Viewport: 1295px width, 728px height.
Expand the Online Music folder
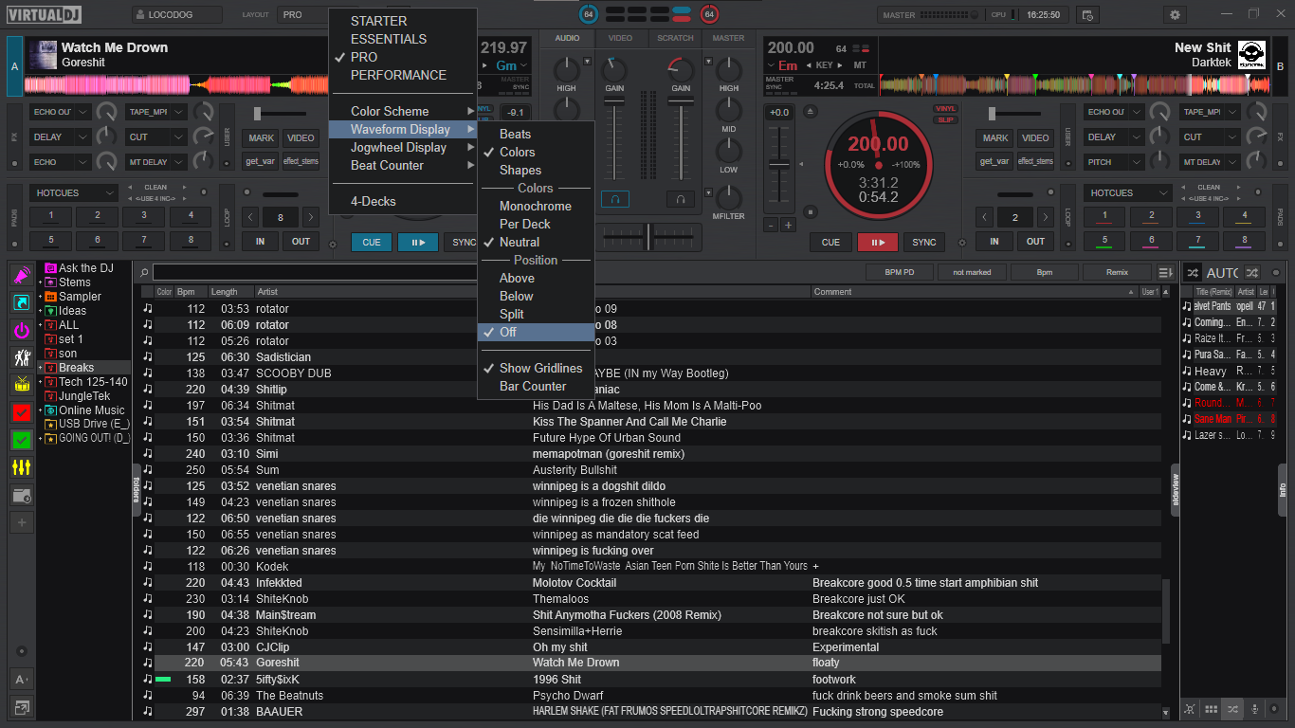40,410
